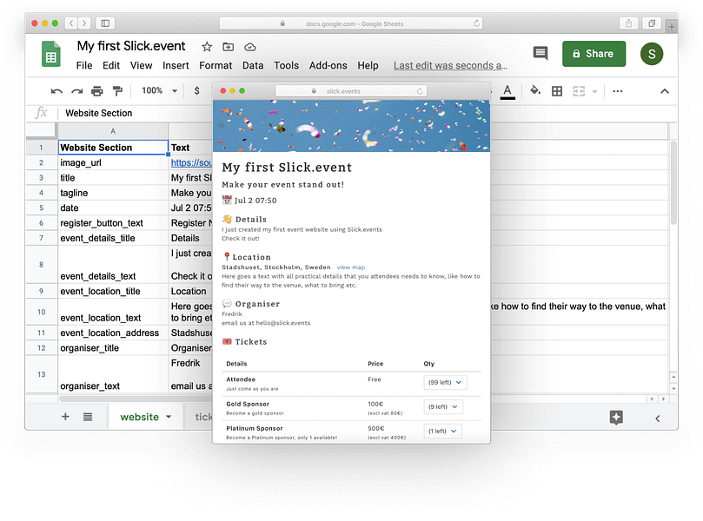Show more toolbar options (three dots)
Viewport: 703px width, 521px height.
(618, 91)
